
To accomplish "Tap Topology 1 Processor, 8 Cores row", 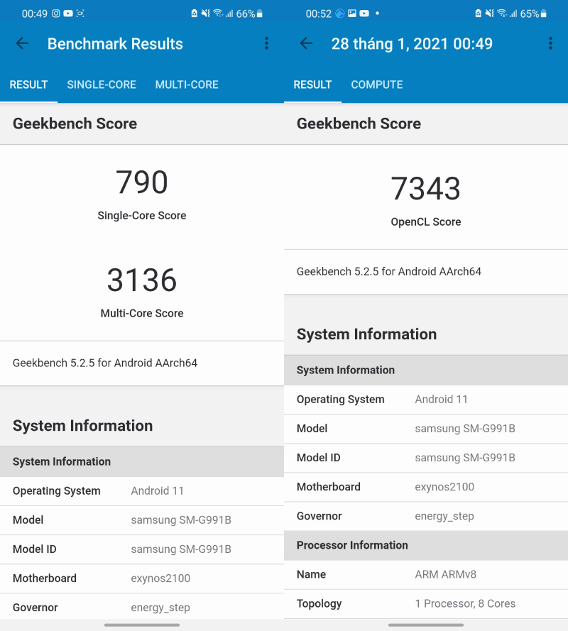I will point(426,603).
